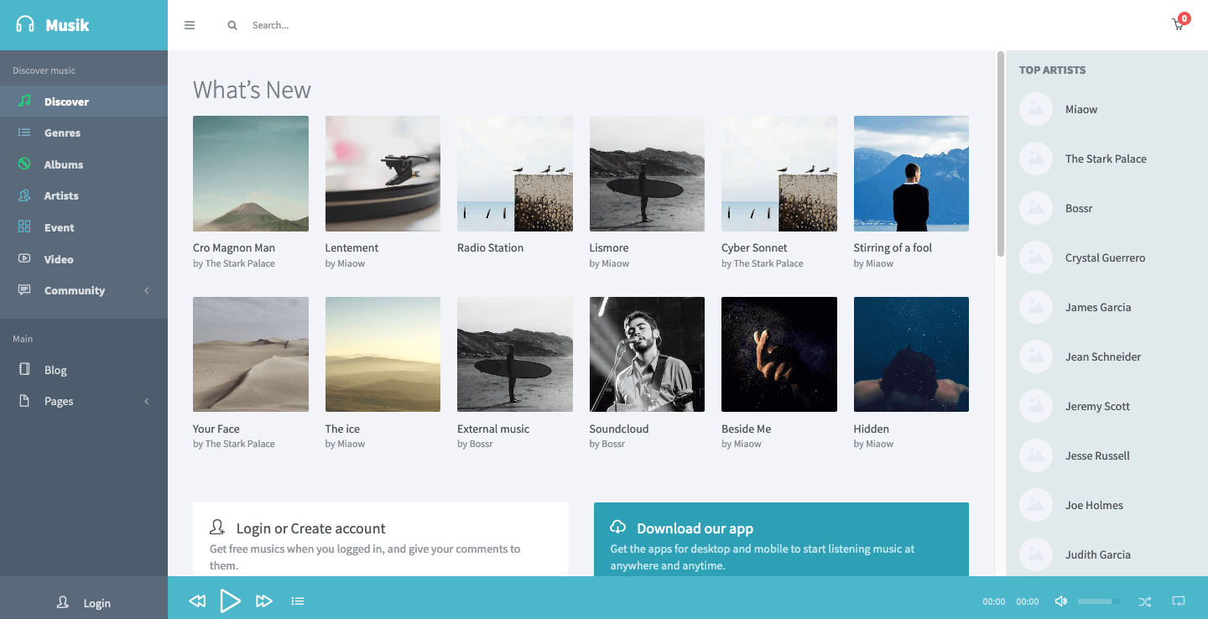Open the Radio Station cover image
This screenshot has width=1208, height=619.
[x=515, y=174]
